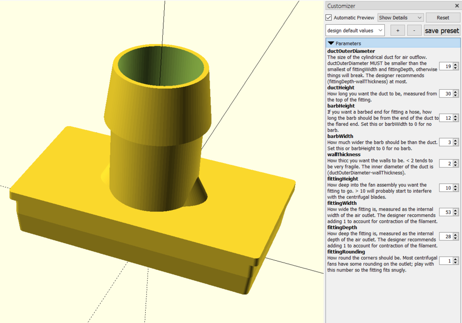Image resolution: width=462 pixels, height=323 pixels.
Task: Decrease the fittingHeight value
Action: click(x=454, y=189)
